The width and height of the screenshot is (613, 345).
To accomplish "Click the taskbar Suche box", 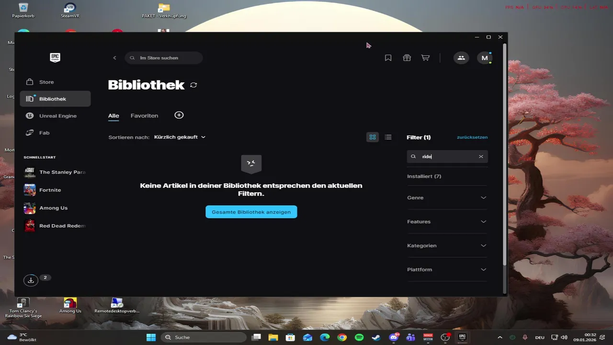I will tap(204, 337).
